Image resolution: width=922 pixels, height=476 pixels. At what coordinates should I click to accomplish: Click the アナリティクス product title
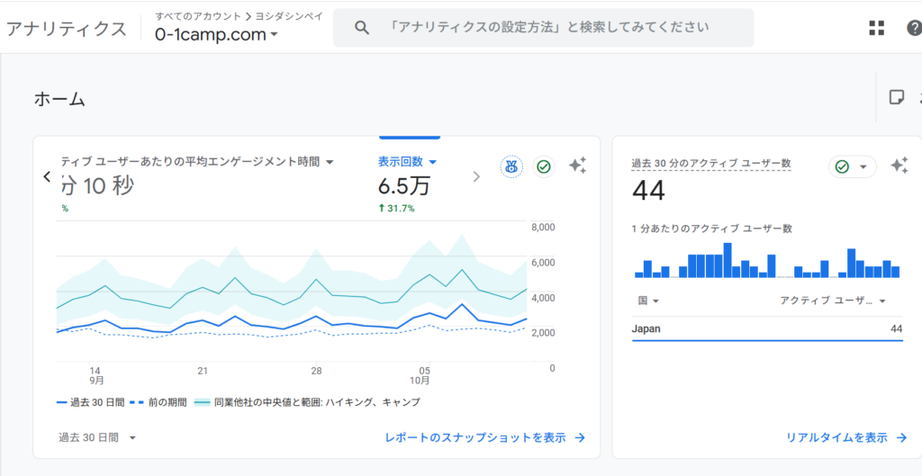pos(66,28)
